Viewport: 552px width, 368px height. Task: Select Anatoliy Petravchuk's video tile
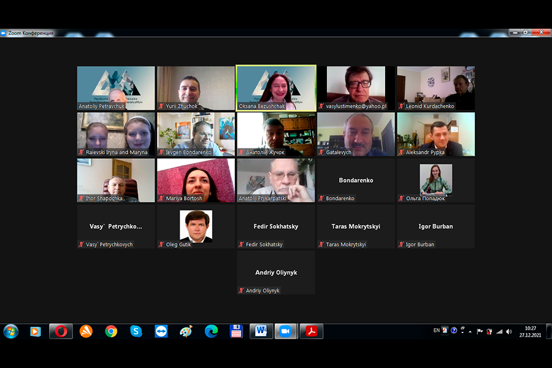click(116, 88)
